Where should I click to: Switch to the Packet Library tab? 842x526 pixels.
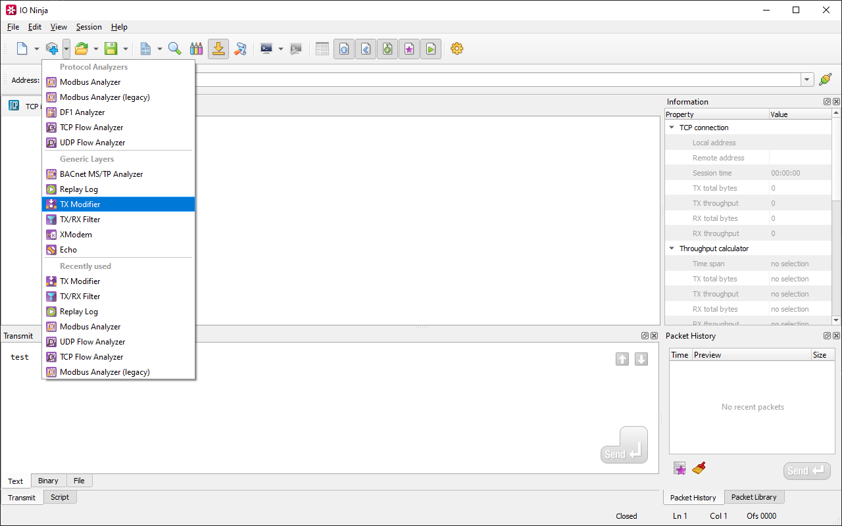[754, 497]
